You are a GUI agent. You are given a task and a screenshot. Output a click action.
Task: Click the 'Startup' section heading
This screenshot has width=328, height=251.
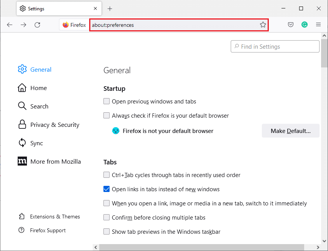click(115, 89)
